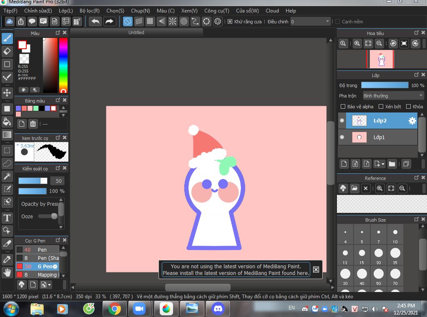Choose the Text tool
Screen dimensions: 427x317
7,218
